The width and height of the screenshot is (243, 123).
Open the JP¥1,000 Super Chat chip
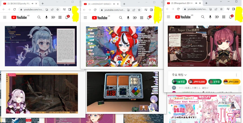point(232,82)
